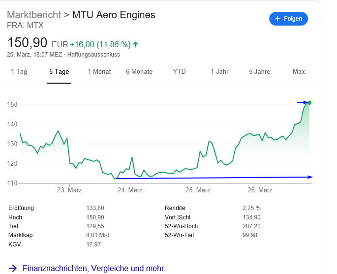Click the 26. März axis marker
The height and width of the screenshot is (274, 337).
point(260,190)
